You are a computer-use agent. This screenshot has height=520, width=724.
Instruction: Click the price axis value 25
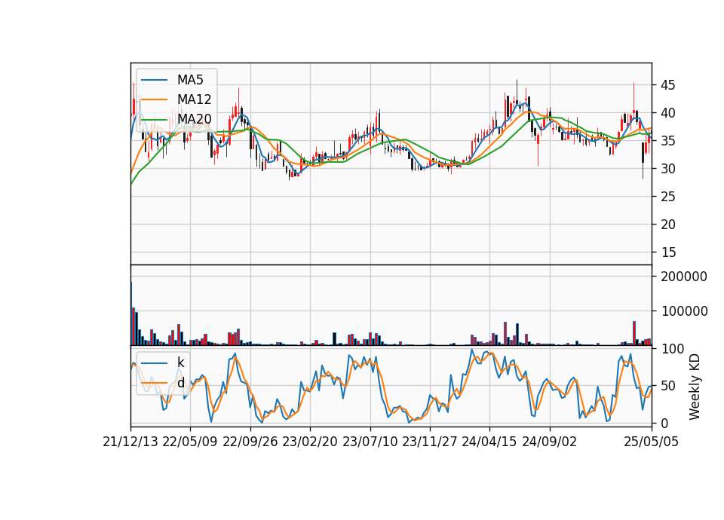668,197
